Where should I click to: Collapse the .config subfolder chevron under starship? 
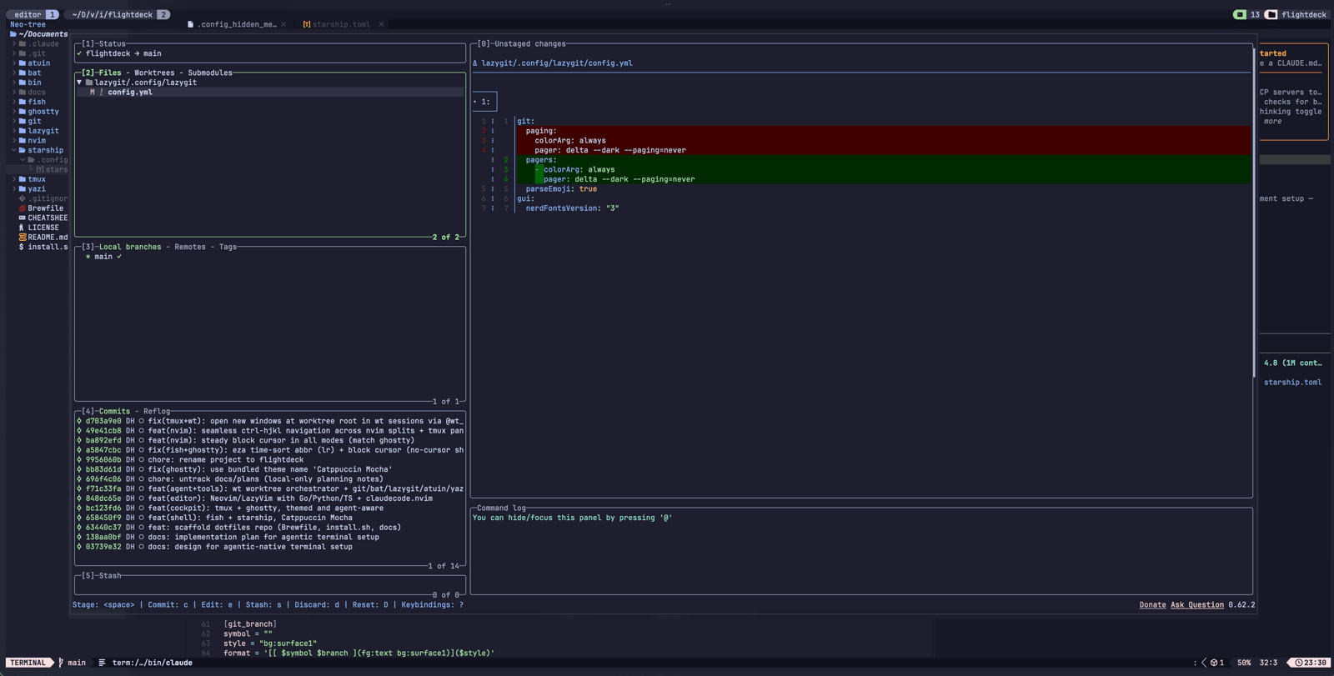[x=23, y=160]
